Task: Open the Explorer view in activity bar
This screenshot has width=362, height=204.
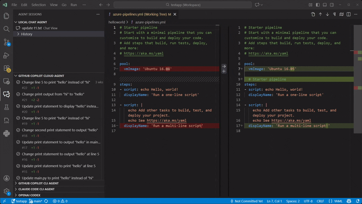Action: tap(6, 16)
